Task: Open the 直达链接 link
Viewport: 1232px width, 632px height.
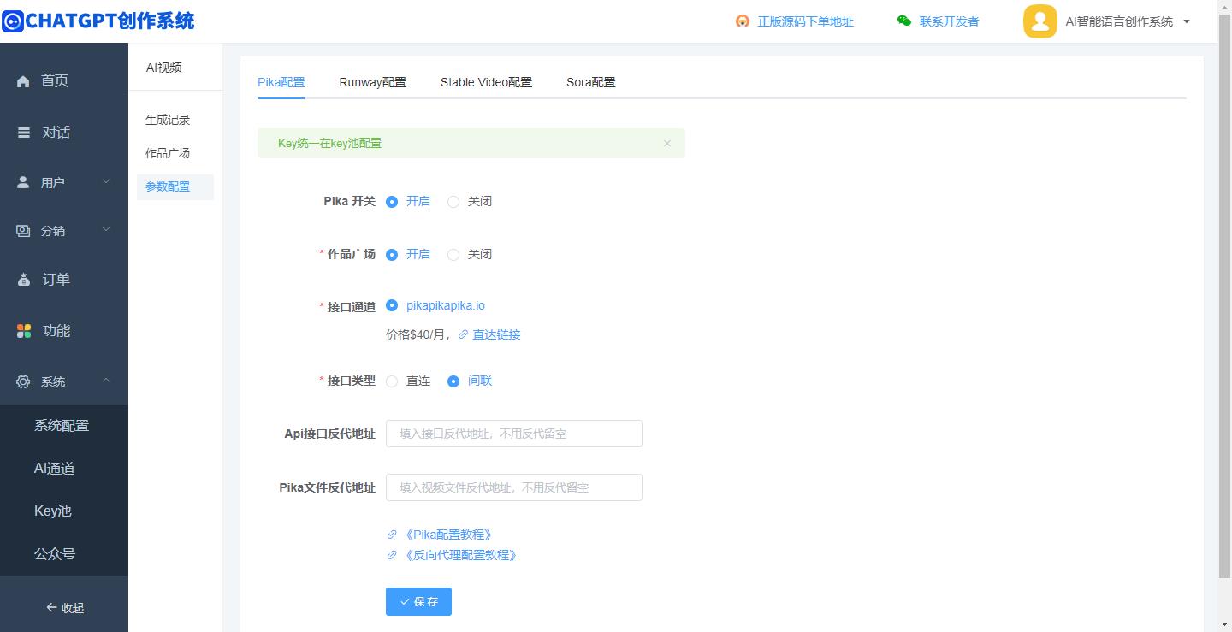Action: [496, 334]
